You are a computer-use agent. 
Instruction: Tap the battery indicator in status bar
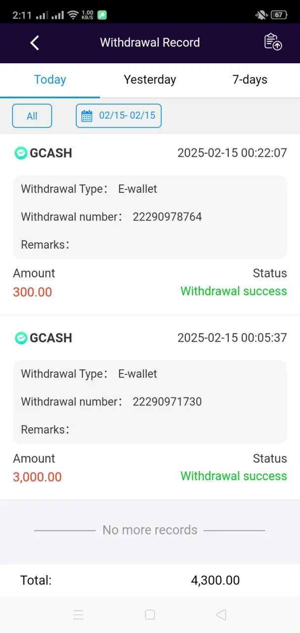tap(279, 15)
